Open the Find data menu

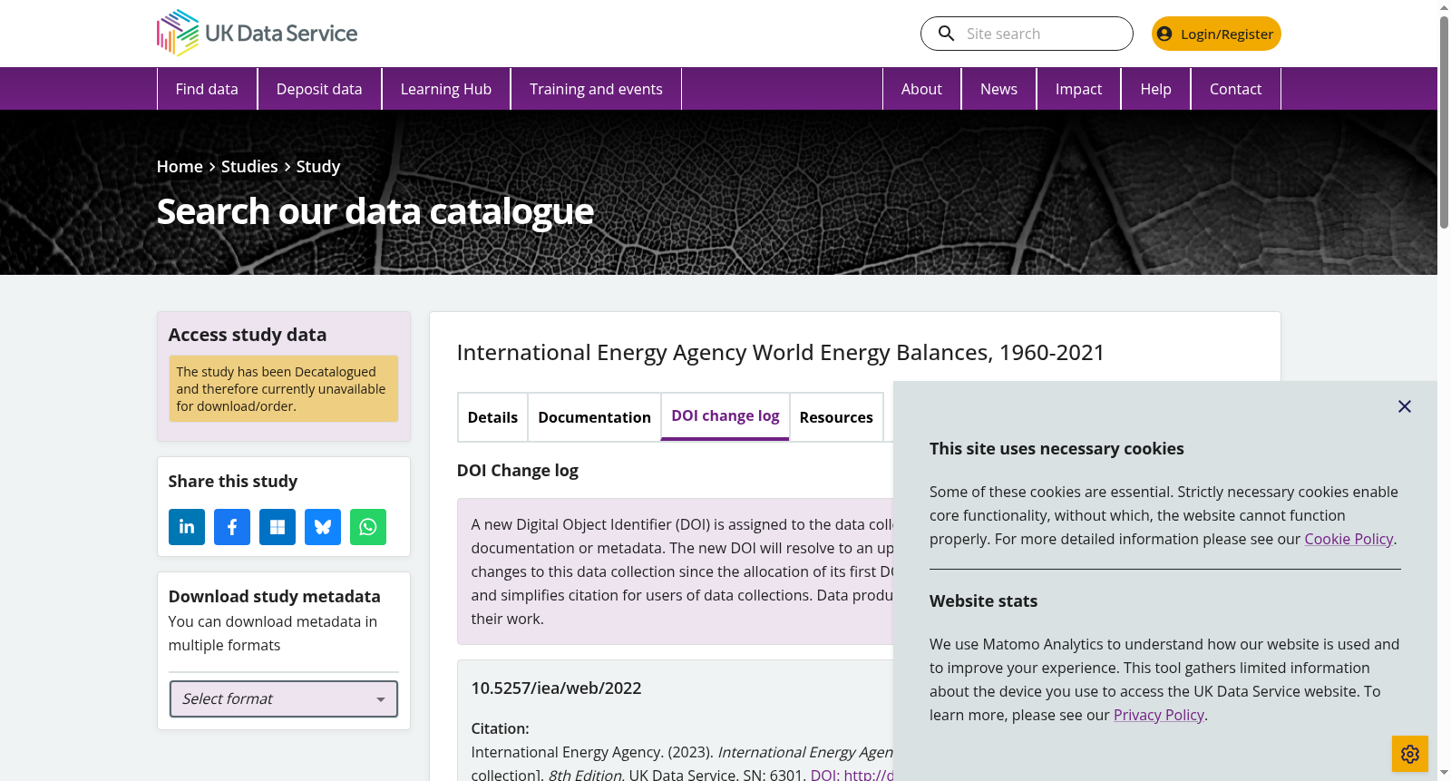pos(207,89)
